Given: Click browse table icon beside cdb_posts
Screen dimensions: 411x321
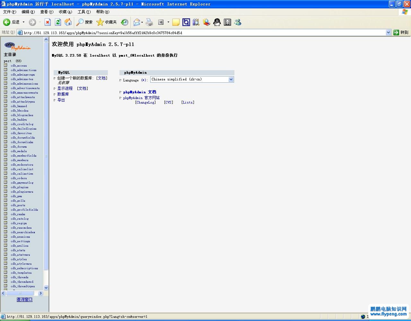Looking at the screenshot, I should point(5,205).
